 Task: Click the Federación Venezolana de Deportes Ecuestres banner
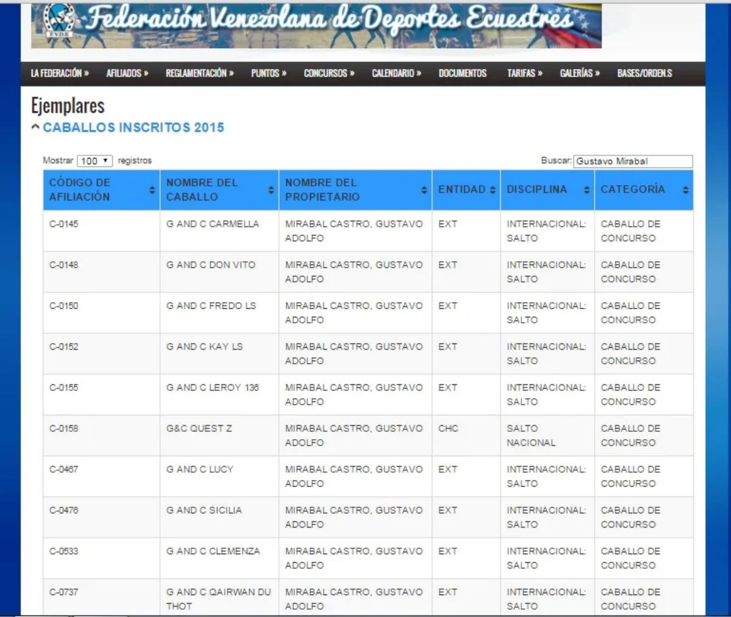[316, 25]
